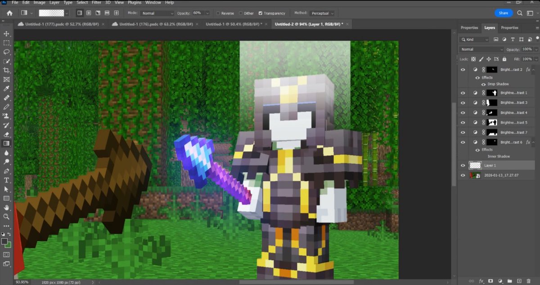Select the Move tool
Viewport: 540px width, 285px height.
(6, 34)
